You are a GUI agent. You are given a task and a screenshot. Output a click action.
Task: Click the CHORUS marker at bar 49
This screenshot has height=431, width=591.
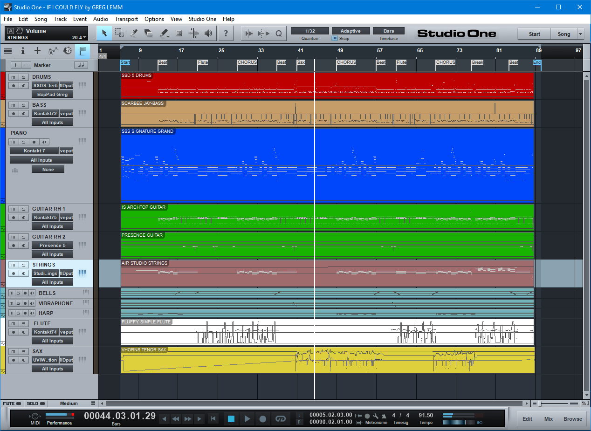coord(346,62)
